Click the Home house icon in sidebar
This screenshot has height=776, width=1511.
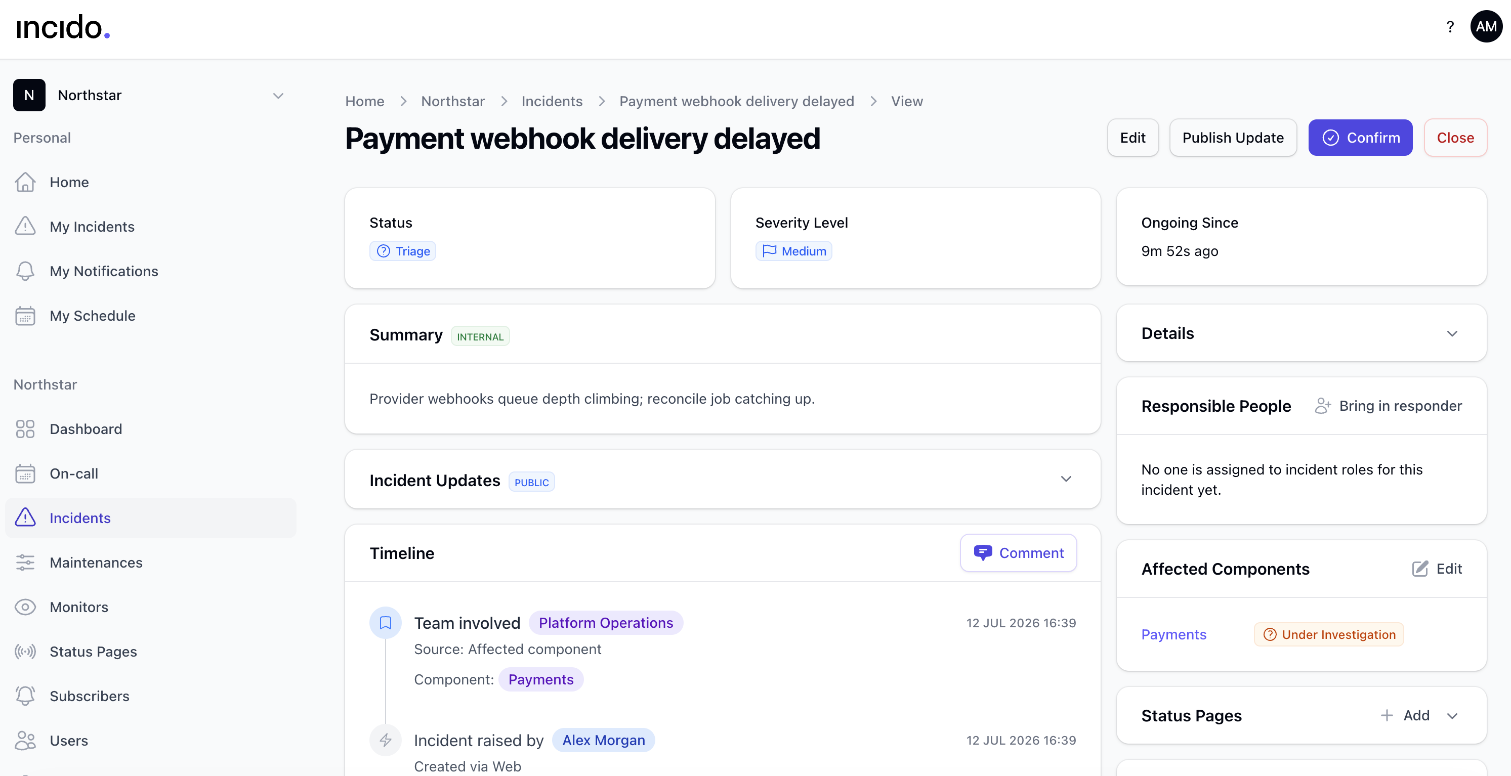(x=25, y=183)
